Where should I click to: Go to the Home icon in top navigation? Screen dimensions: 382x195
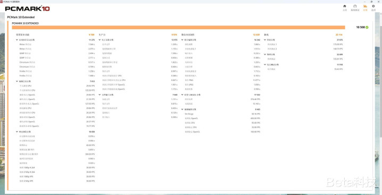click(344, 6)
